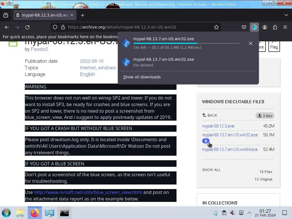The height and width of the screenshot is (219, 292).
Task: Download mypal-68.13.7.en-US.win64.exe link
Action: point(230,149)
